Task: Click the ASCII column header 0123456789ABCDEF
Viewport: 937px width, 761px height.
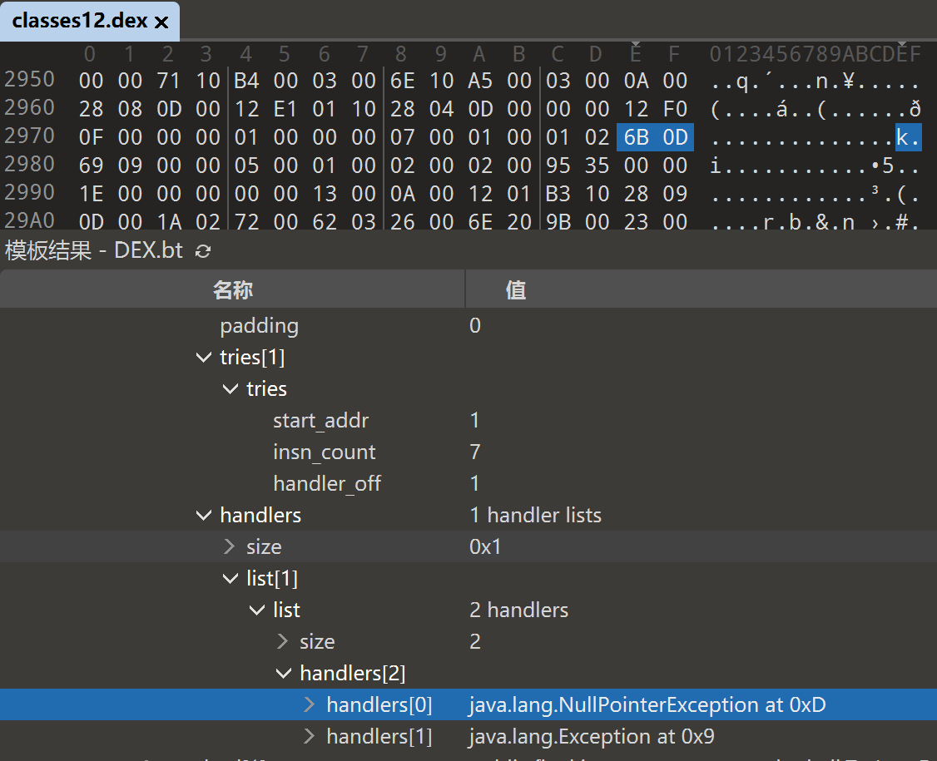Action: pos(816,54)
